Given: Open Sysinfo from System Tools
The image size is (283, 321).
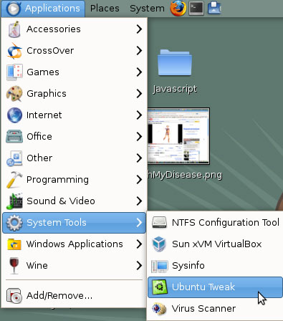Looking at the screenshot, I should tap(215, 266).
